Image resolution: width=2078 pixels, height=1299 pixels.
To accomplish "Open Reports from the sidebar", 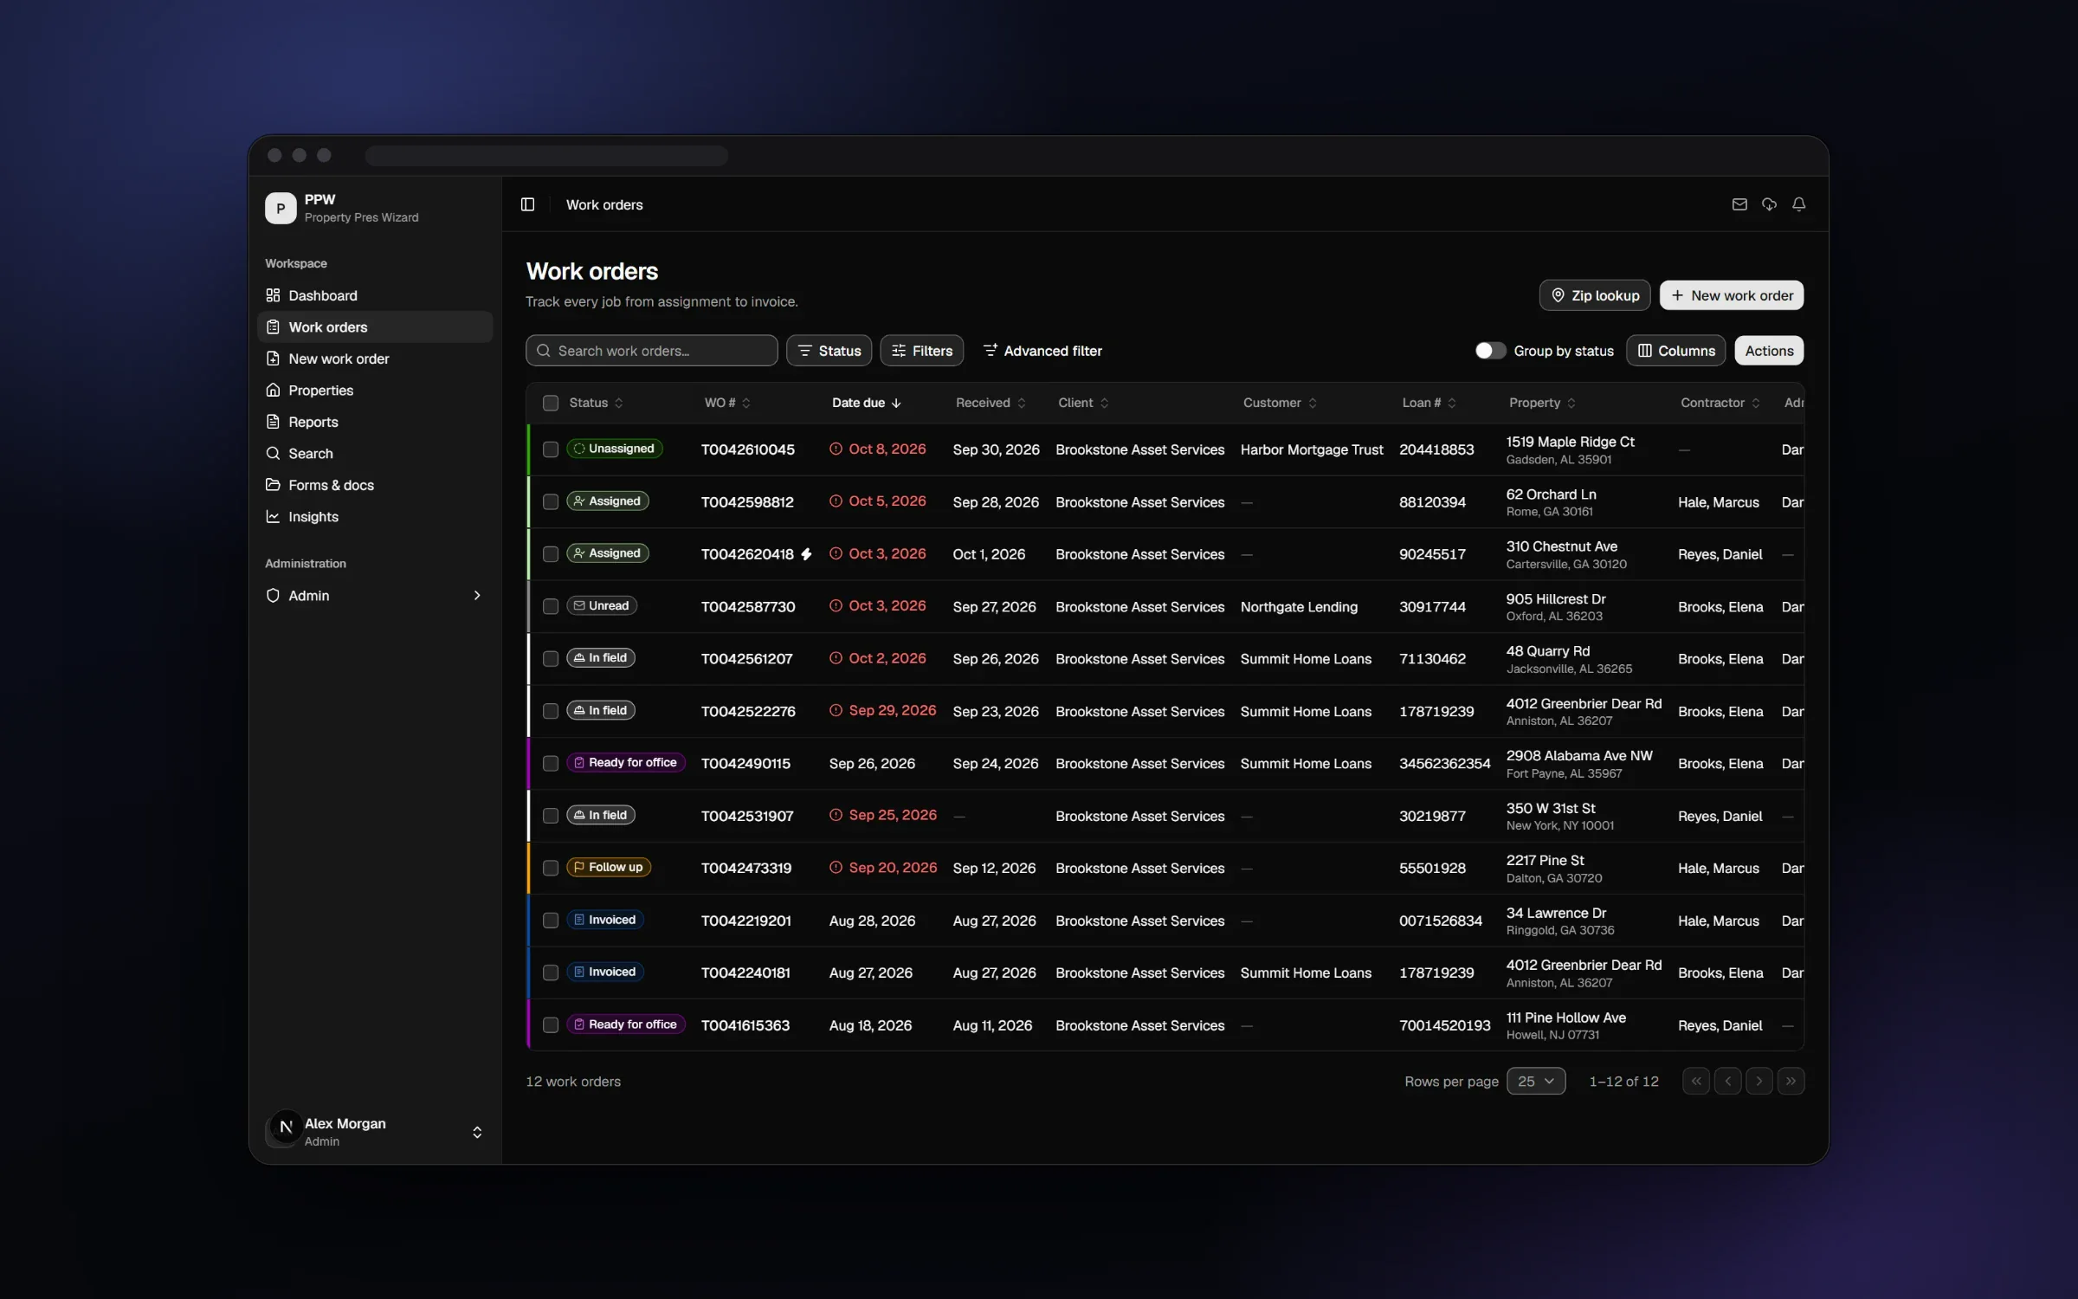I will coord(375,422).
